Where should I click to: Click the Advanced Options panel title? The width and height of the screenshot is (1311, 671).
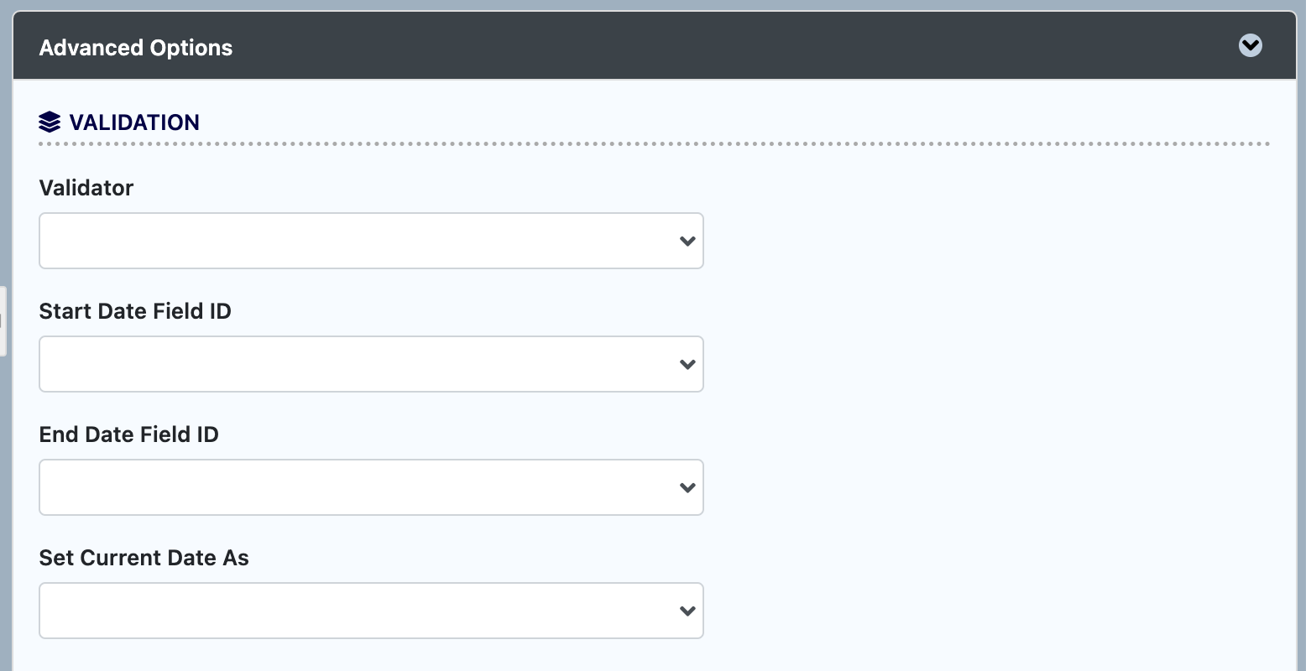pos(136,48)
